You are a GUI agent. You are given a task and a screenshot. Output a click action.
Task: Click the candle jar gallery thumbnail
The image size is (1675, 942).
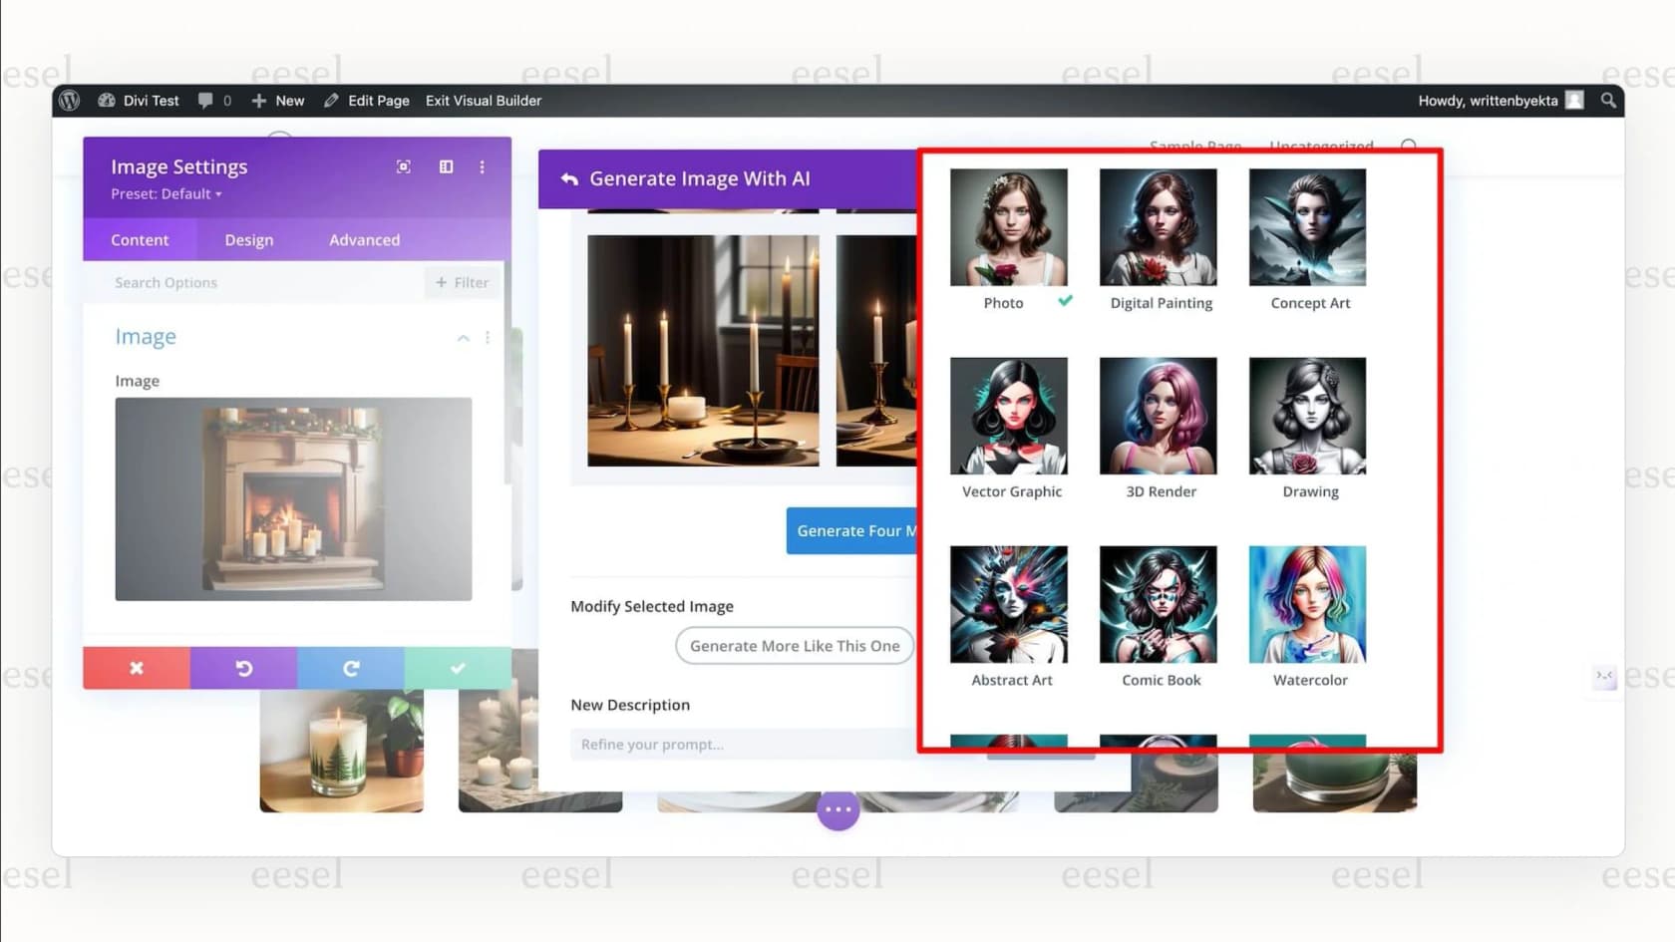(342, 751)
